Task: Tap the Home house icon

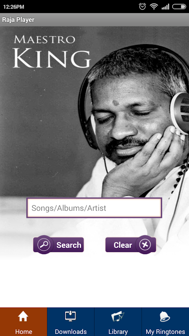Action: click(x=23, y=317)
